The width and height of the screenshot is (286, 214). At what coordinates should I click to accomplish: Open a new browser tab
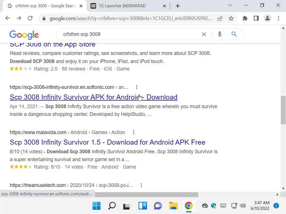pyautogui.click(x=178, y=6)
